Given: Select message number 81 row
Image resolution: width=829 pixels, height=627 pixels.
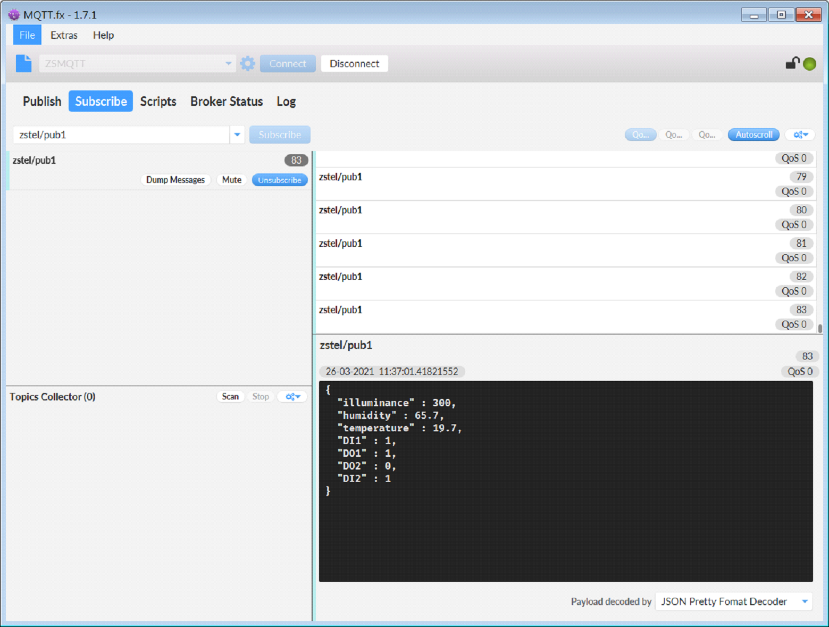Looking at the screenshot, I should tap(566, 250).
